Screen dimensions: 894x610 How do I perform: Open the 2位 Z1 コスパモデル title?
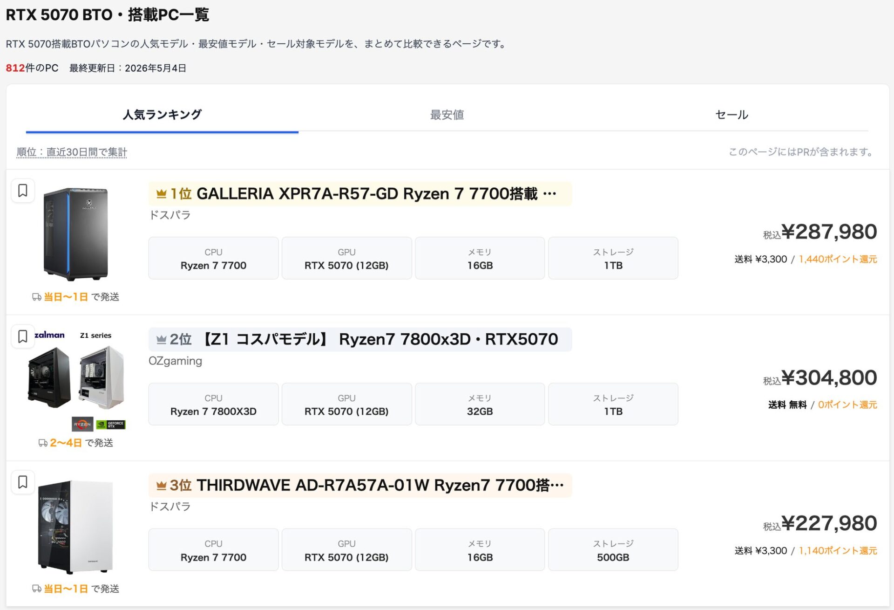pyautogui.click(x=360, y=339)
